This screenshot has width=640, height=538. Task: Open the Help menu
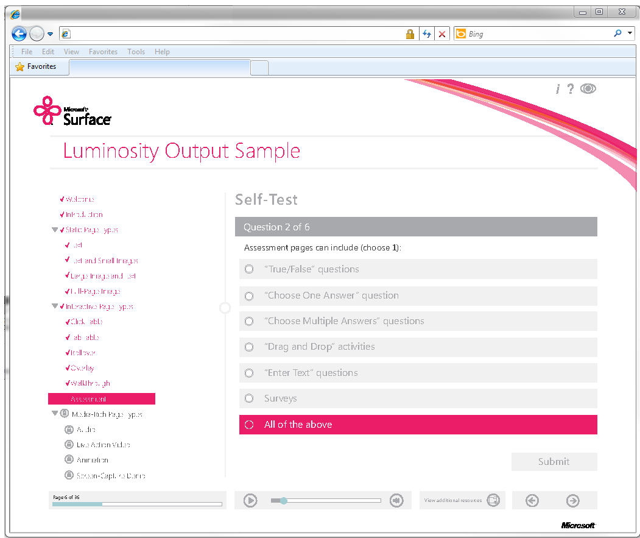click(162, 51)
